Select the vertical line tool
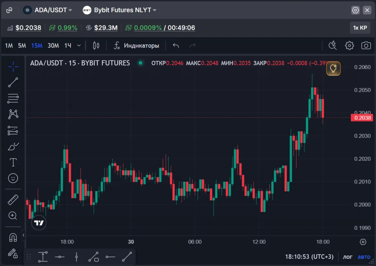 pyautogui.click(x=77, y=257)
